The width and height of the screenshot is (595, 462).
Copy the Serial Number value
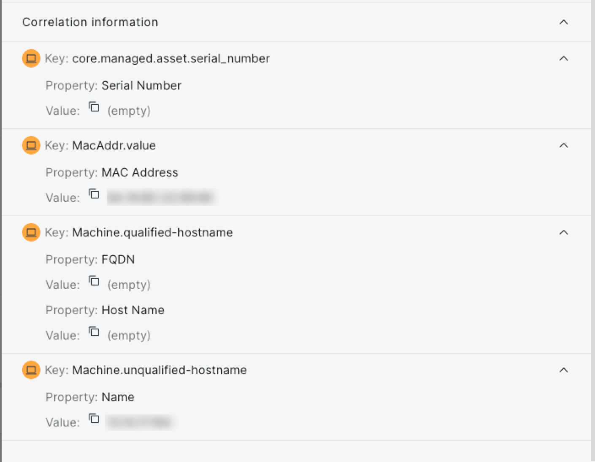click(94, 107)
